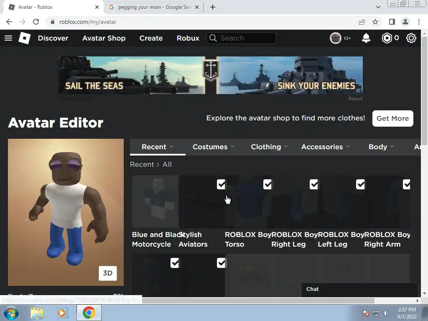The height and width of the screenshot is (321, 428).
Task: Open the Discover menu item
Action: pos(53,38)
